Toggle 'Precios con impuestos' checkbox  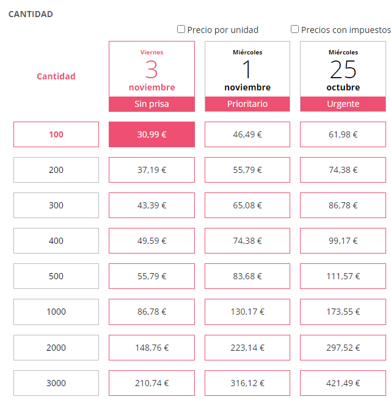(295, 29)
